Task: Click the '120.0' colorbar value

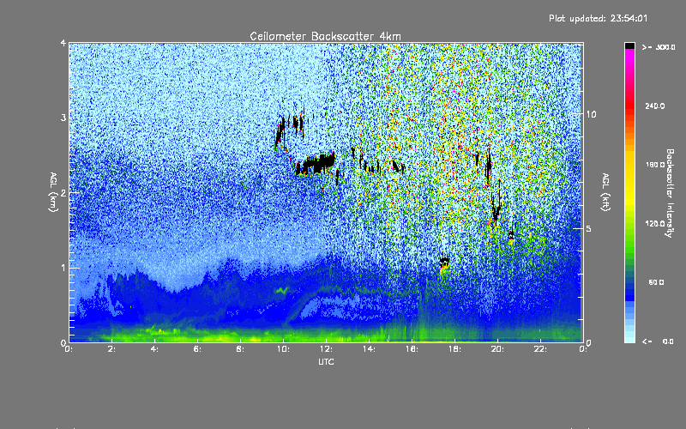Action: 655,224
